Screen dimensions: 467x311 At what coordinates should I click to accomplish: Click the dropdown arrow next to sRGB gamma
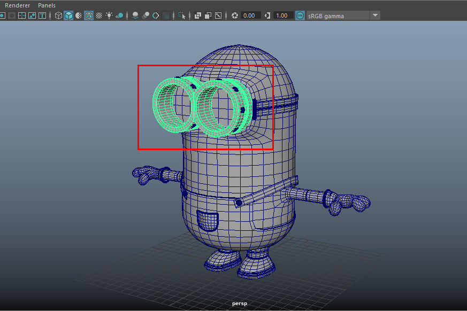376,15
